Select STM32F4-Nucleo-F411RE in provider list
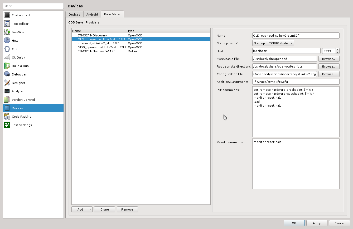353x229 pixels. tap(96, 51)
